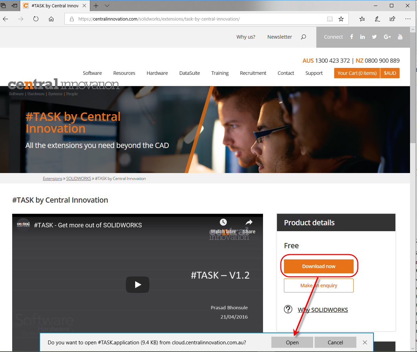The width and height of the screenshot is (417, 352).
Task: Play the #TASK video
Action: [138, 284]
